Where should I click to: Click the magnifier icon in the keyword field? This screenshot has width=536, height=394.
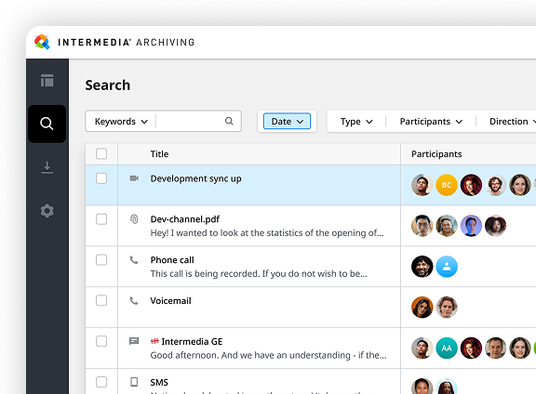[x=229, y=121]
